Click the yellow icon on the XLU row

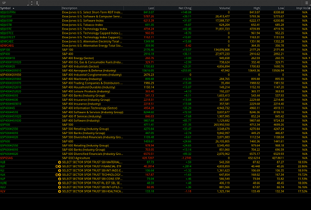(60, 187)
